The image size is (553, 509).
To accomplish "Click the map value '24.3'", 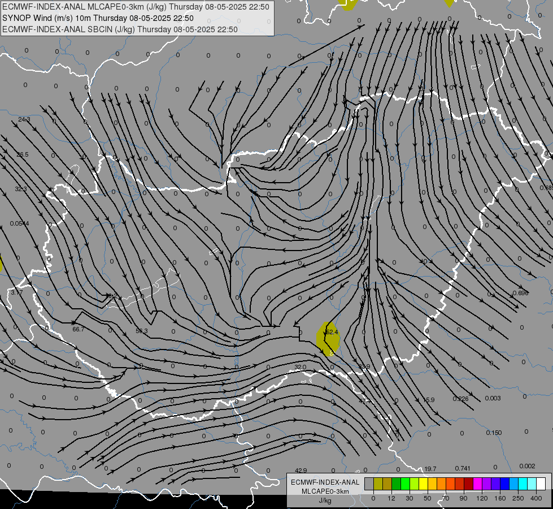I will point(24,120).
